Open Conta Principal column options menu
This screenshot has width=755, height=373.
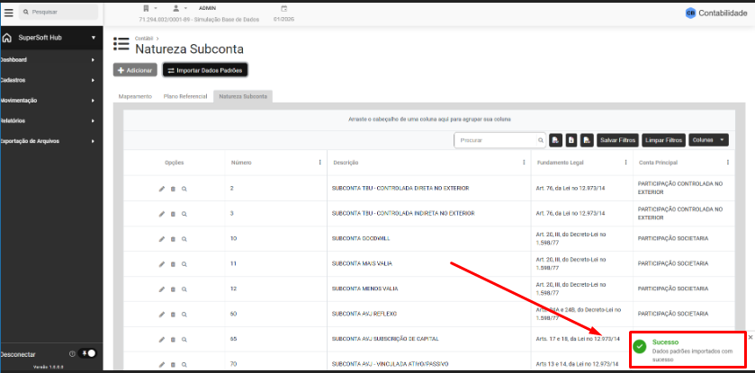[x=728, y=163]
